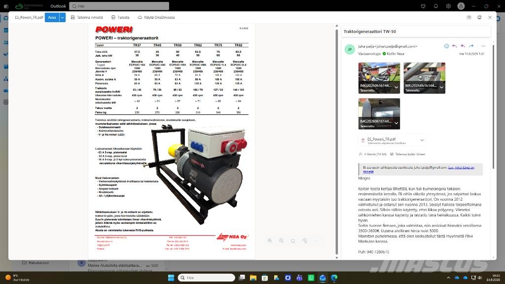The image size is (505, 284).
Task: Expand the Avaa dropdown arrow
Action: pos(63,17)
